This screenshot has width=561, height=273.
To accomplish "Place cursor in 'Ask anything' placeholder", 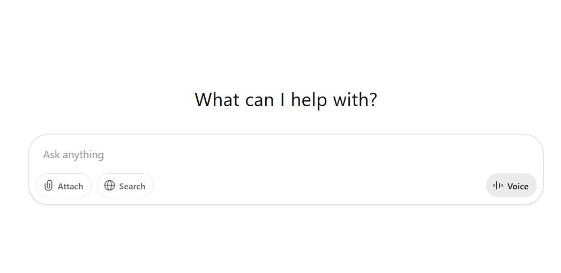I will pos(73,155).
